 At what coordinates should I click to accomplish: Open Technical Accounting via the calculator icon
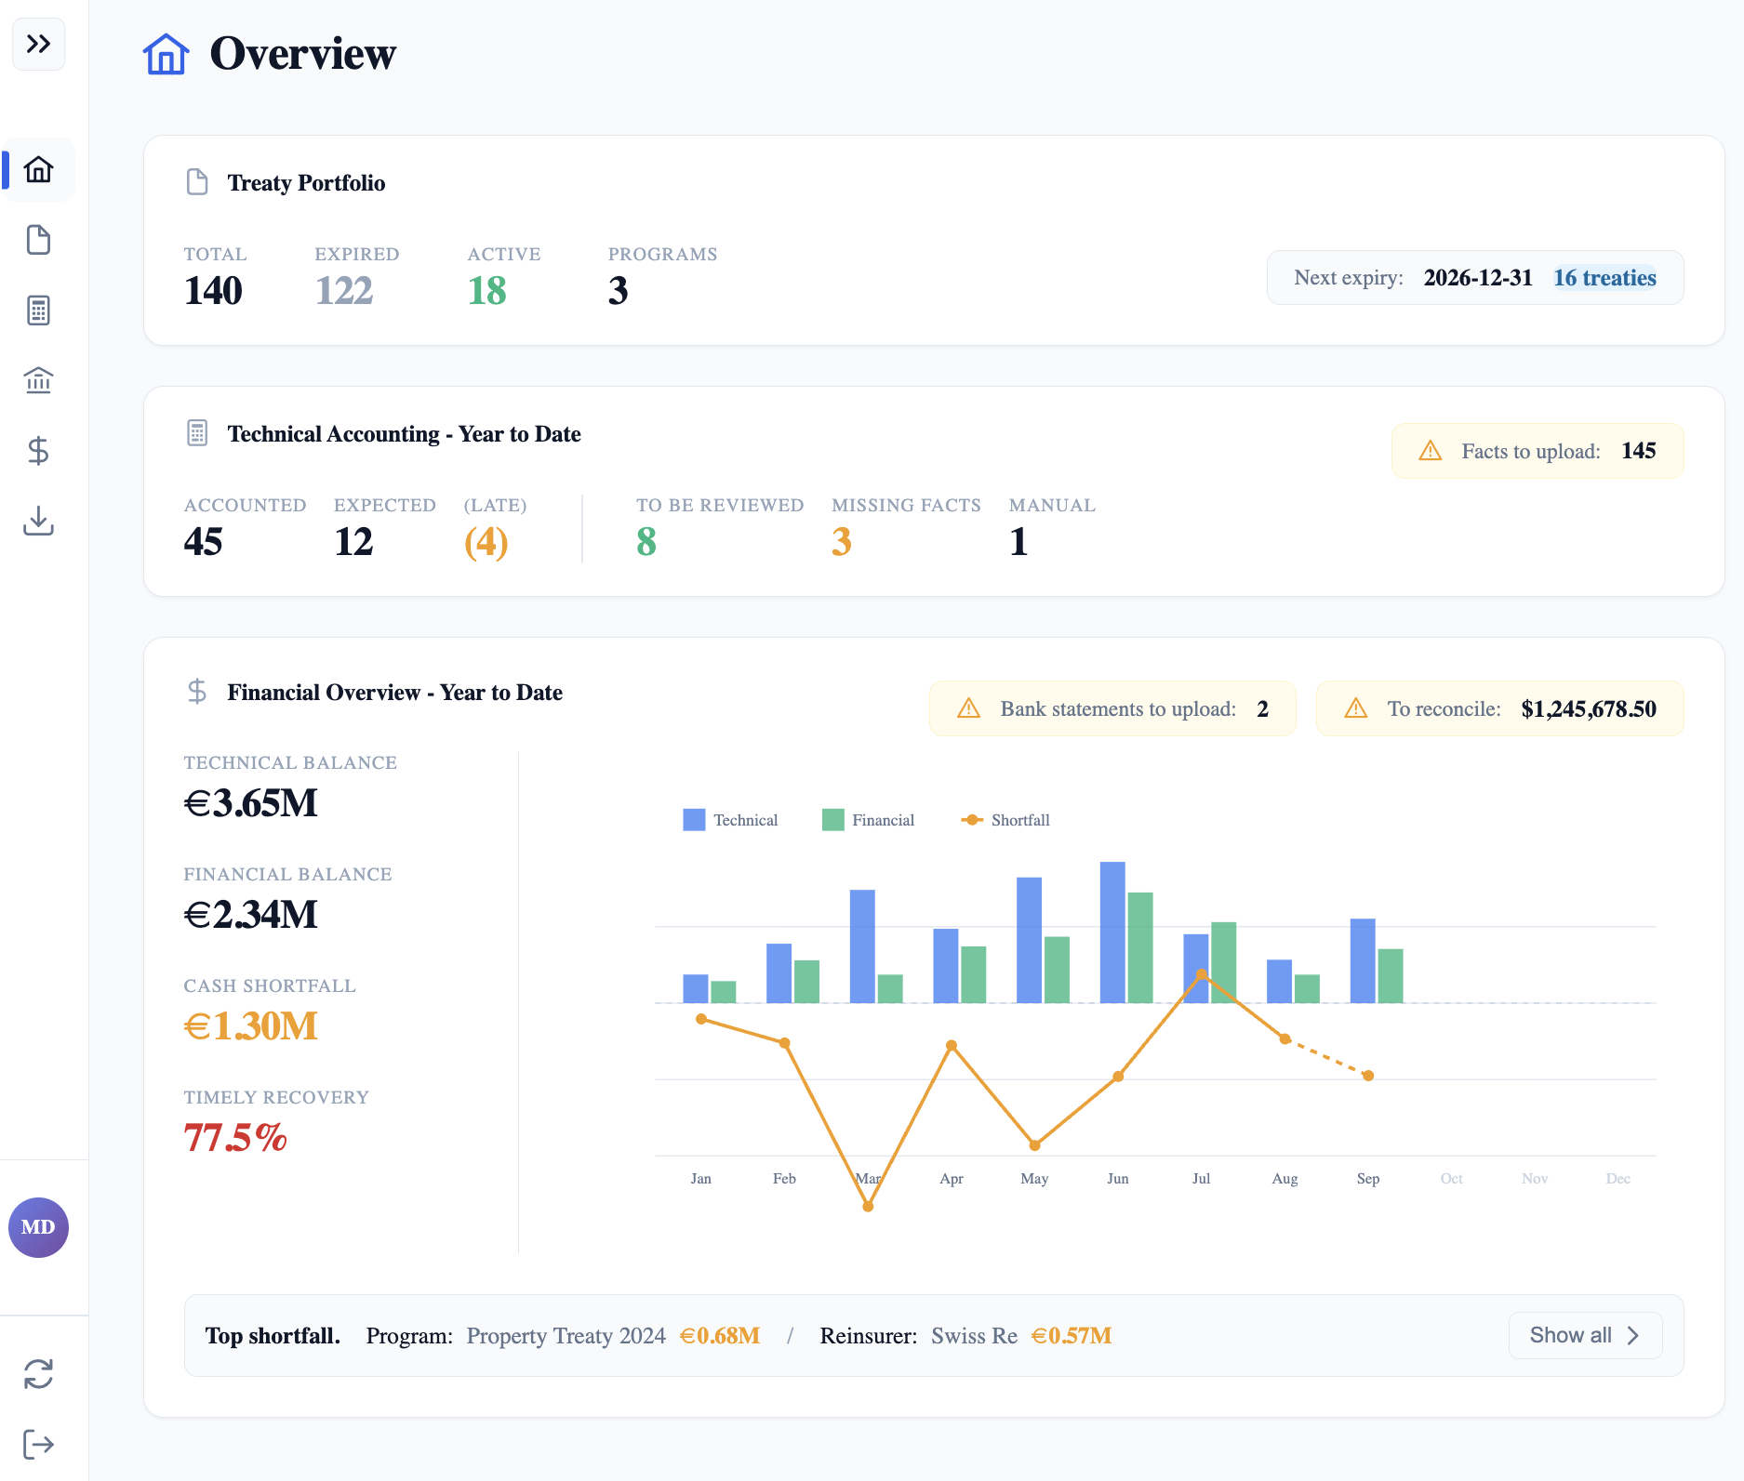(38, 310)
